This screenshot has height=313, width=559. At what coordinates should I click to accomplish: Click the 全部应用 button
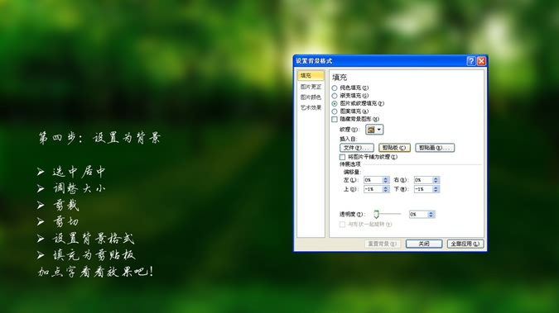point(465,244)
